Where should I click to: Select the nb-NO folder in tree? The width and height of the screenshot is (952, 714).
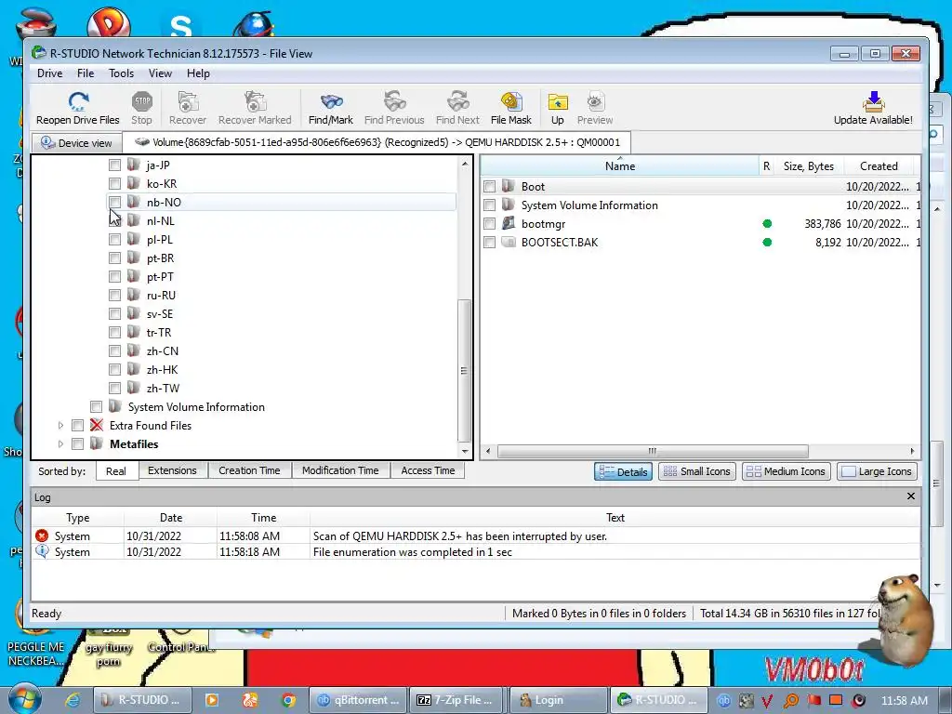pos(164,202)
